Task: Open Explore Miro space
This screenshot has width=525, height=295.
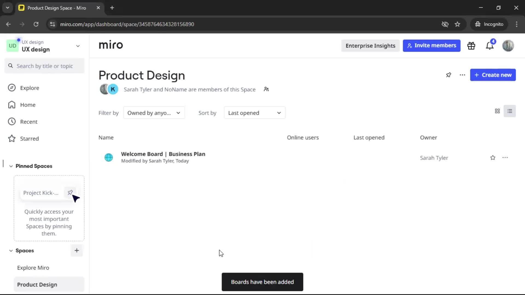Action: point(33,268)
